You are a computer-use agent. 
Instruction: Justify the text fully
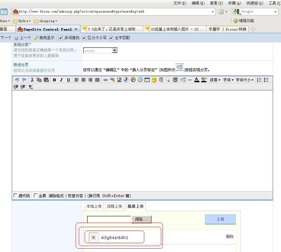[97, 80]
